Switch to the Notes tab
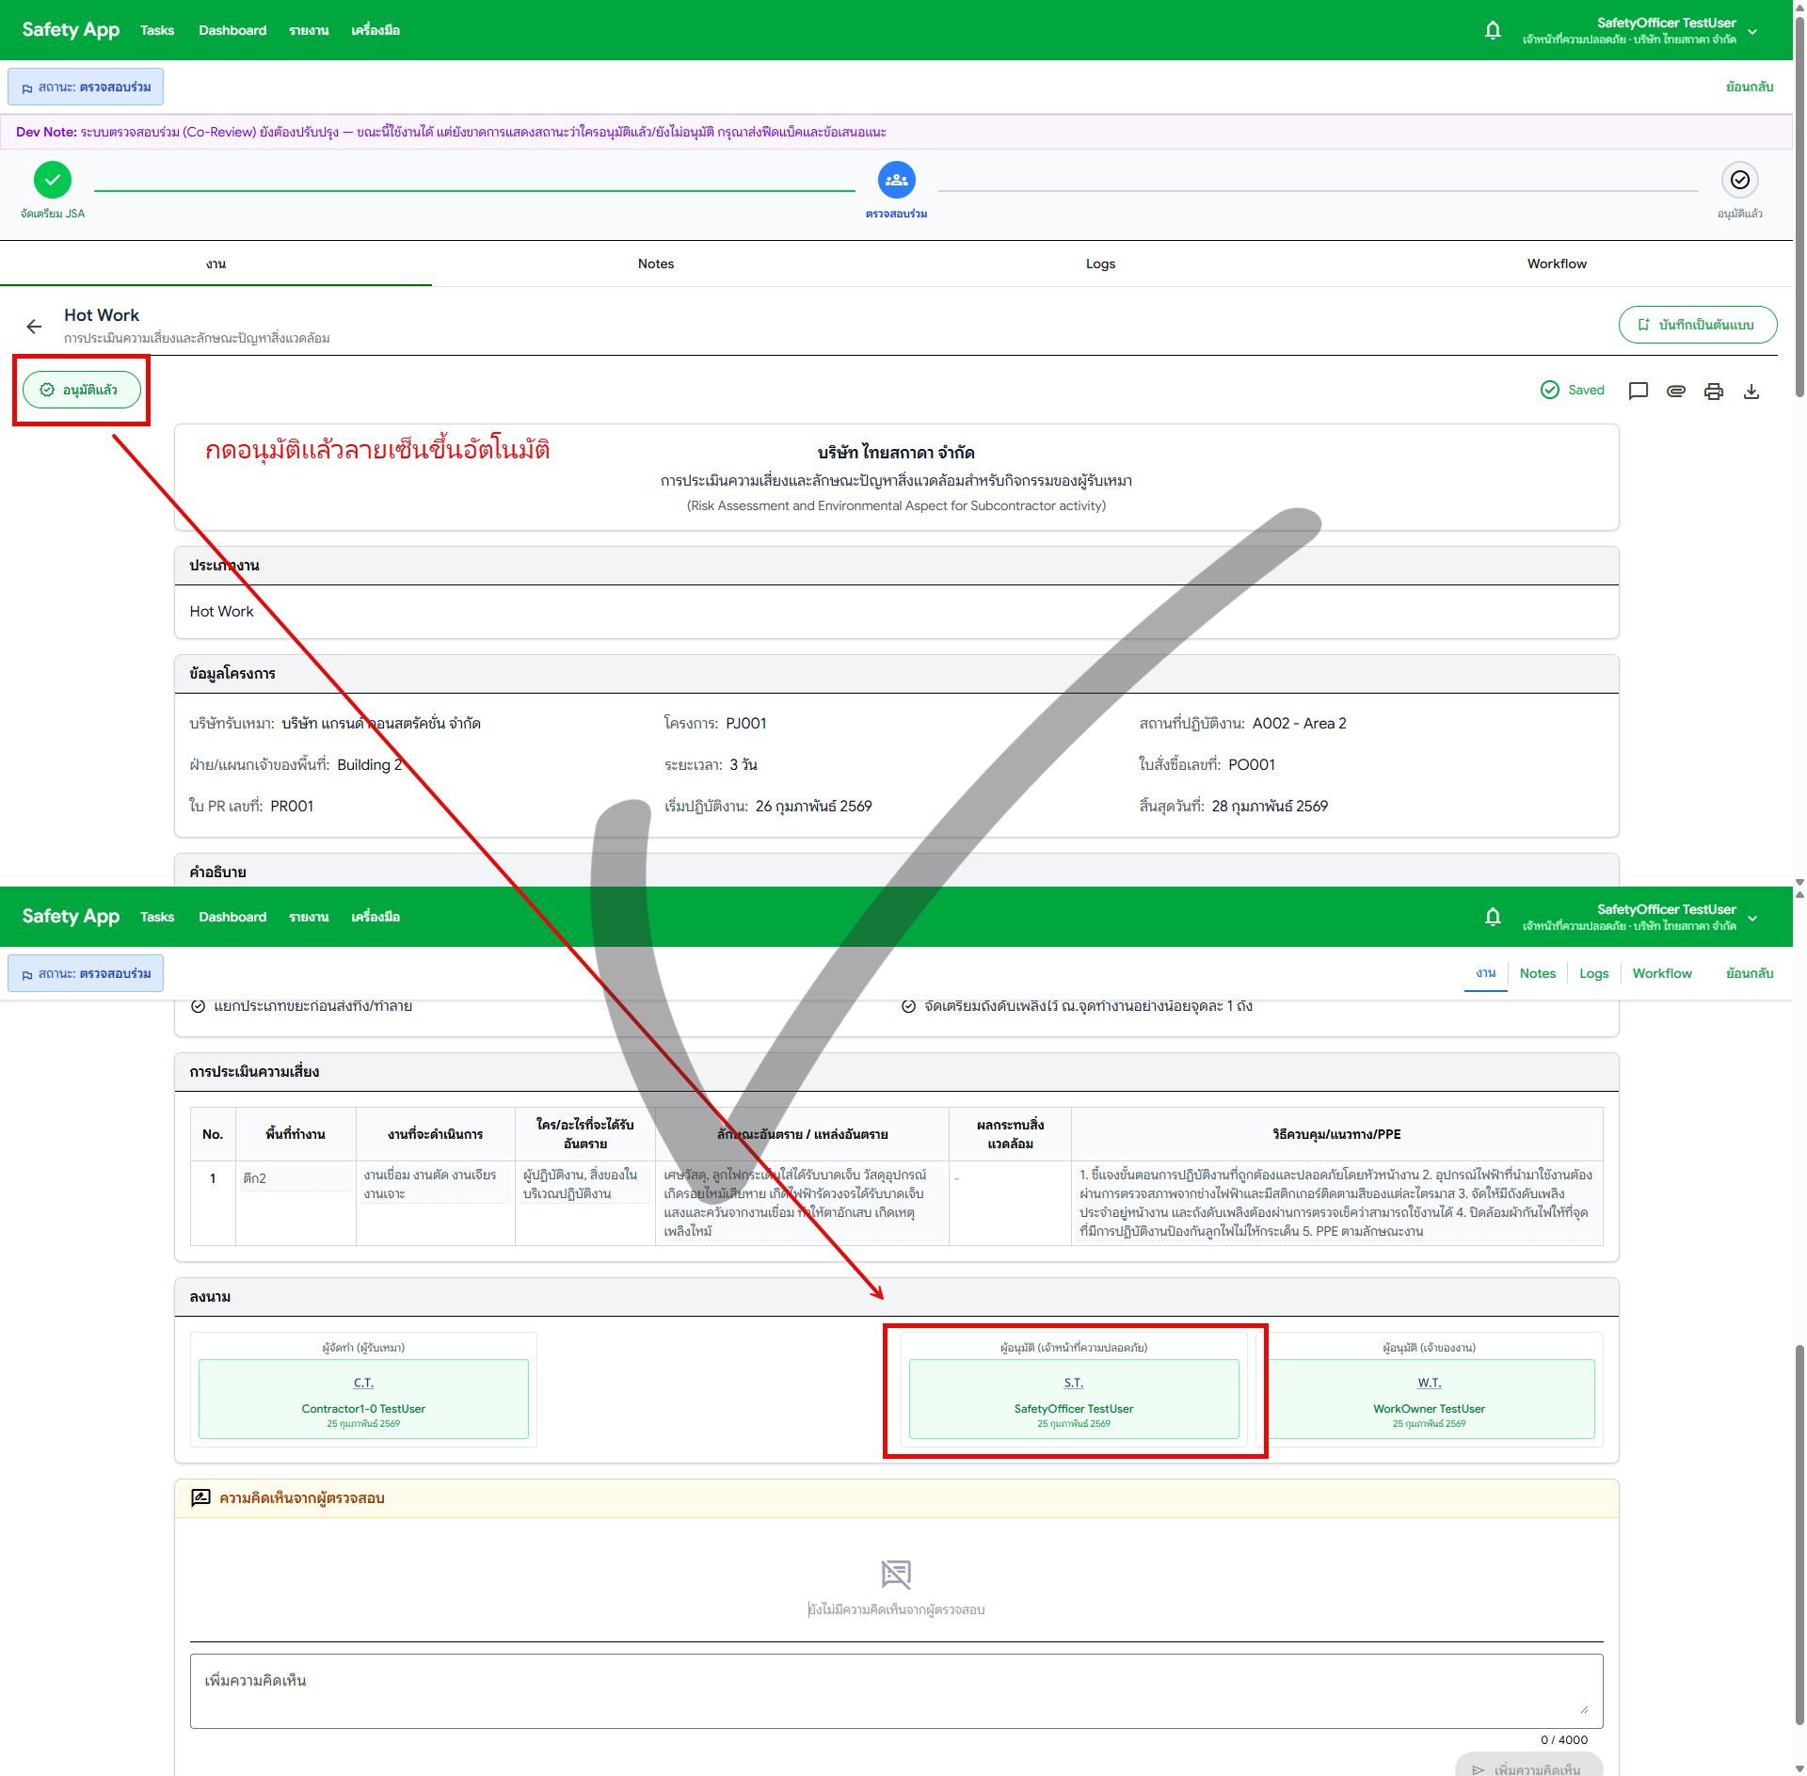The image size is (1807, 1776). [655, 264]
